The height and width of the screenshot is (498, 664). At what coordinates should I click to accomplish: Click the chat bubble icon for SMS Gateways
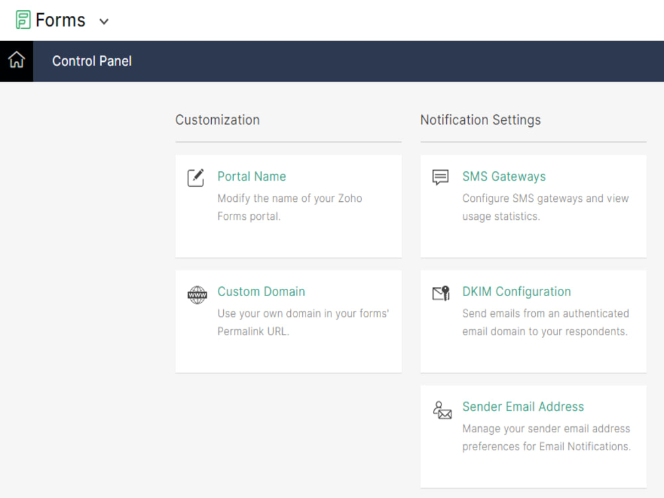click(x=440, y=177)
